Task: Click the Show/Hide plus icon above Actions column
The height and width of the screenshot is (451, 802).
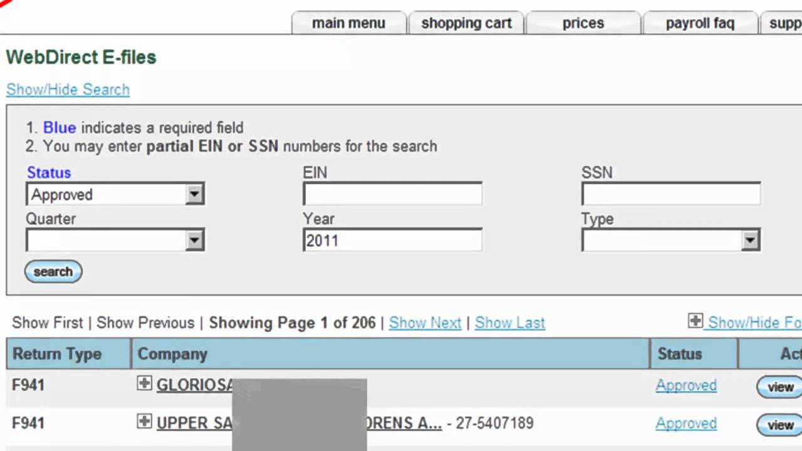Action: click(x=695, y=321)
